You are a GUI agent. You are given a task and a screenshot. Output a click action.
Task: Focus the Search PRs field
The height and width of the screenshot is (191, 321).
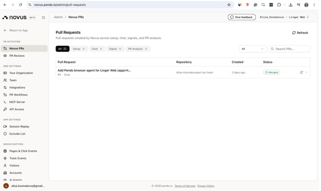(289, 49)
